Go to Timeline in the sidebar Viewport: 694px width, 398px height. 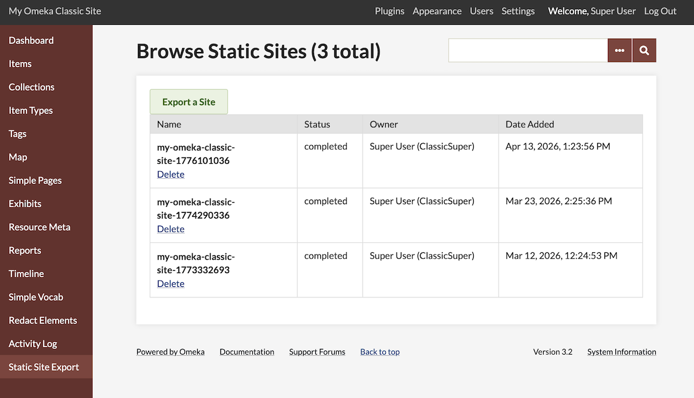coord(46,274)
